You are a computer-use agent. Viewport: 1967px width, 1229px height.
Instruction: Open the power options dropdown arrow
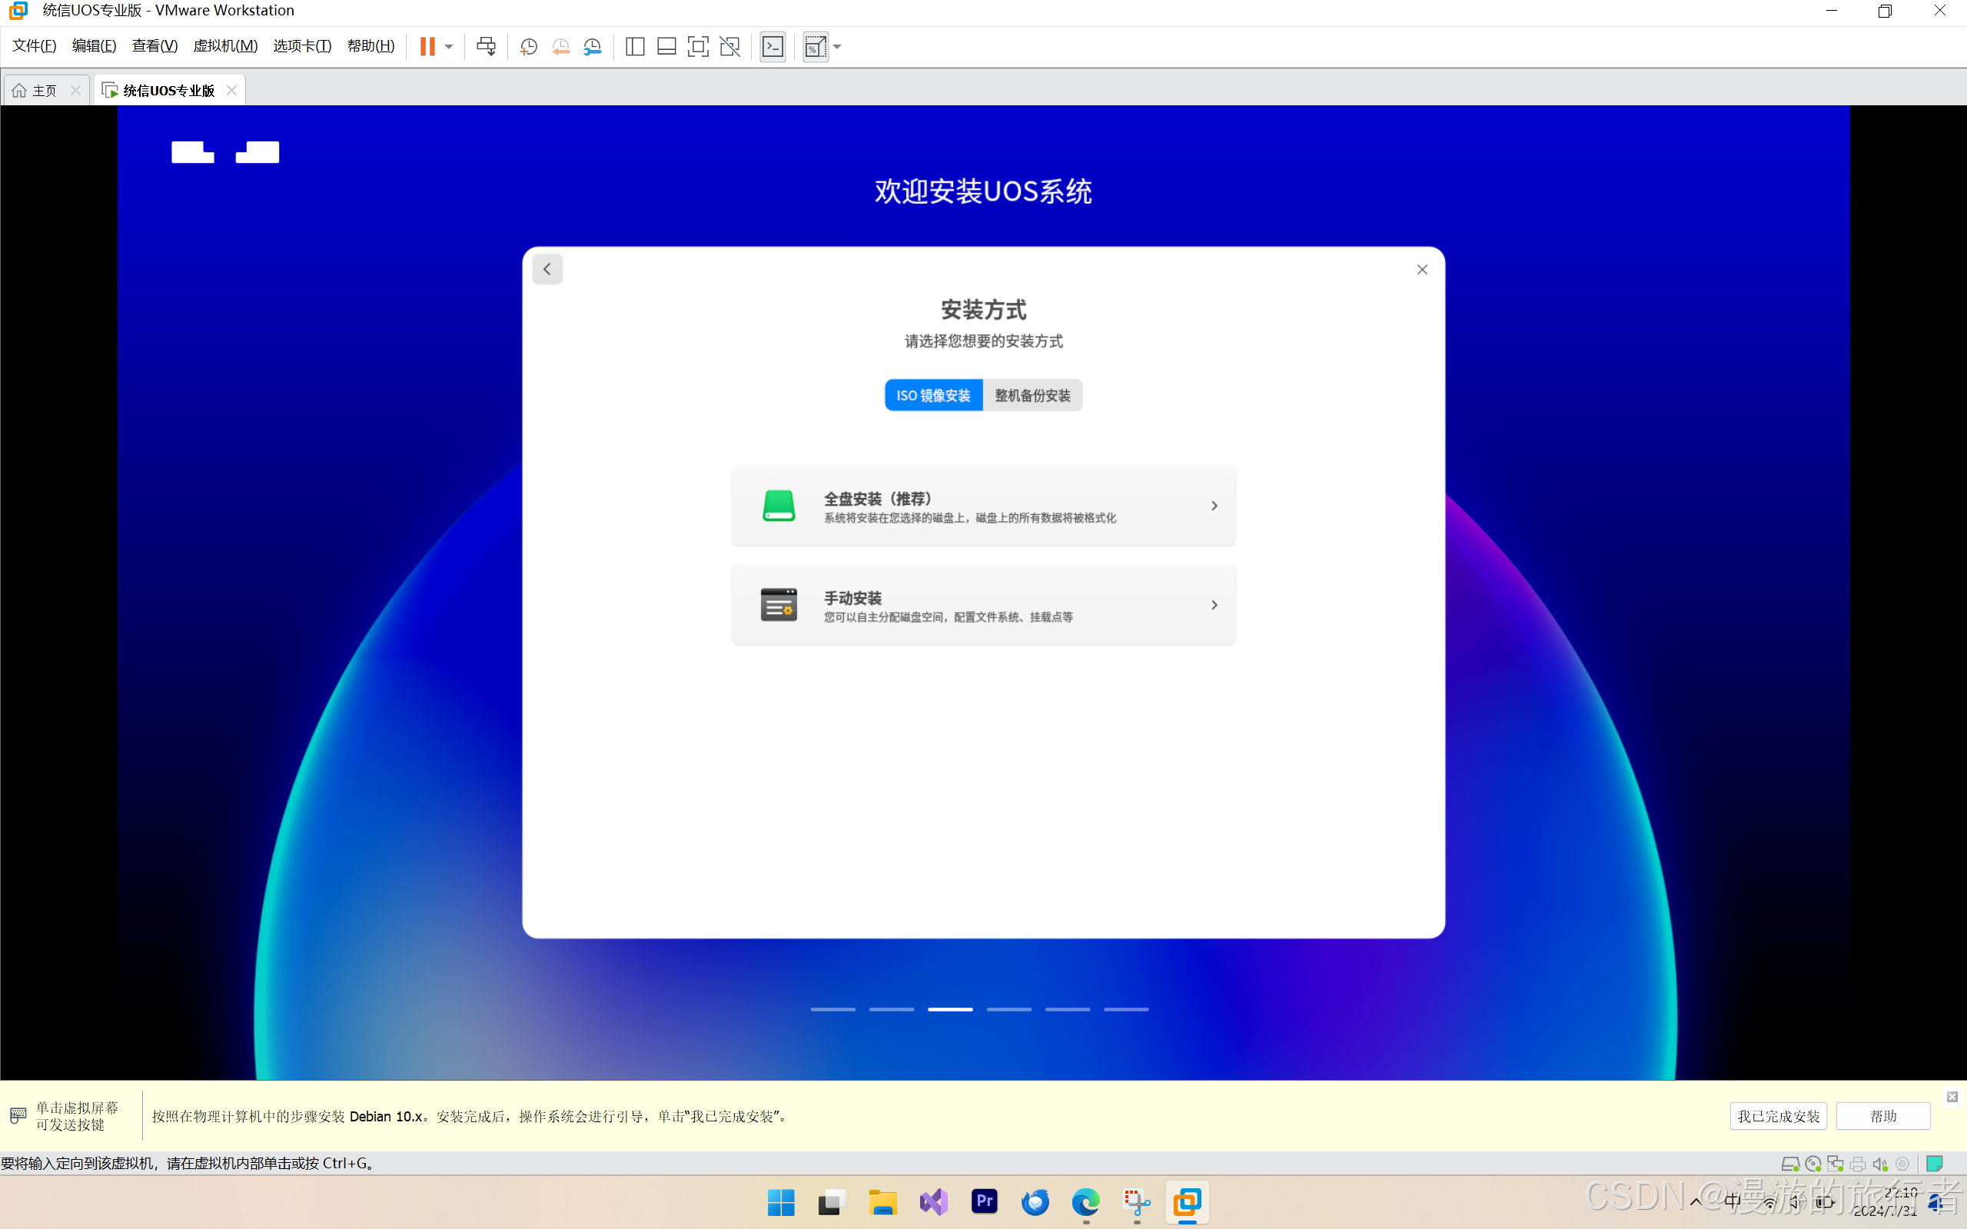(x=449, y=46)
